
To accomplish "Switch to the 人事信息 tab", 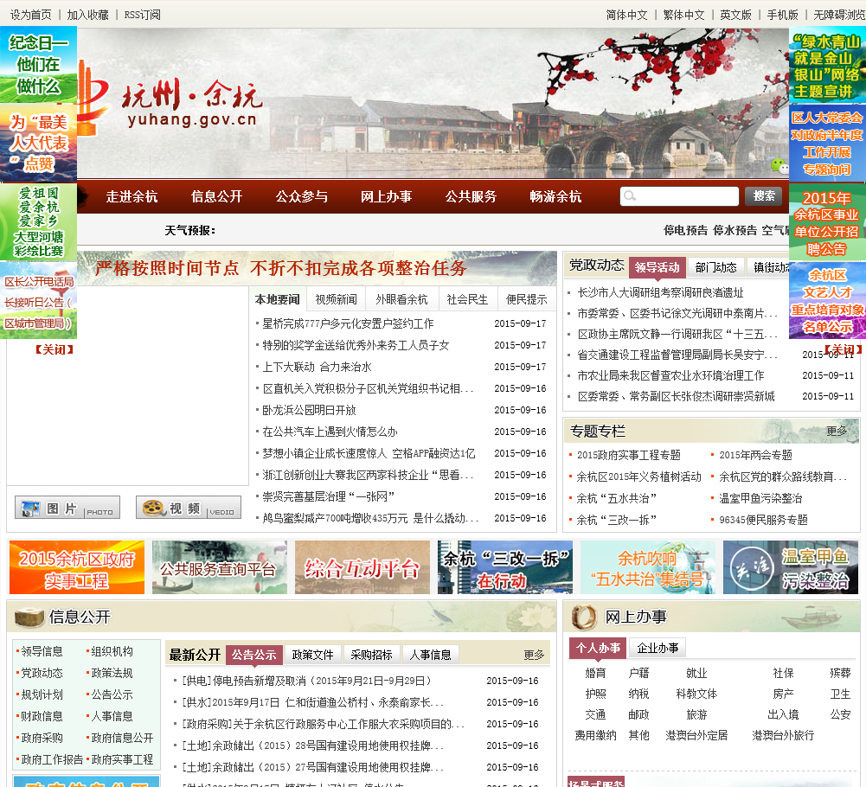I will coord(430,655).
